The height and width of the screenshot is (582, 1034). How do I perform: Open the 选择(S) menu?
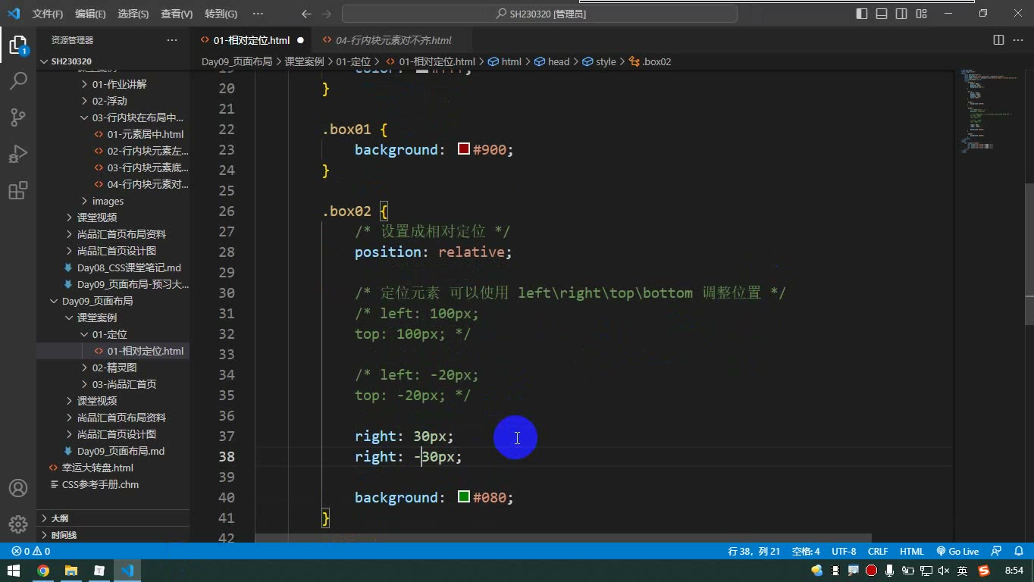tap(133, 14)
